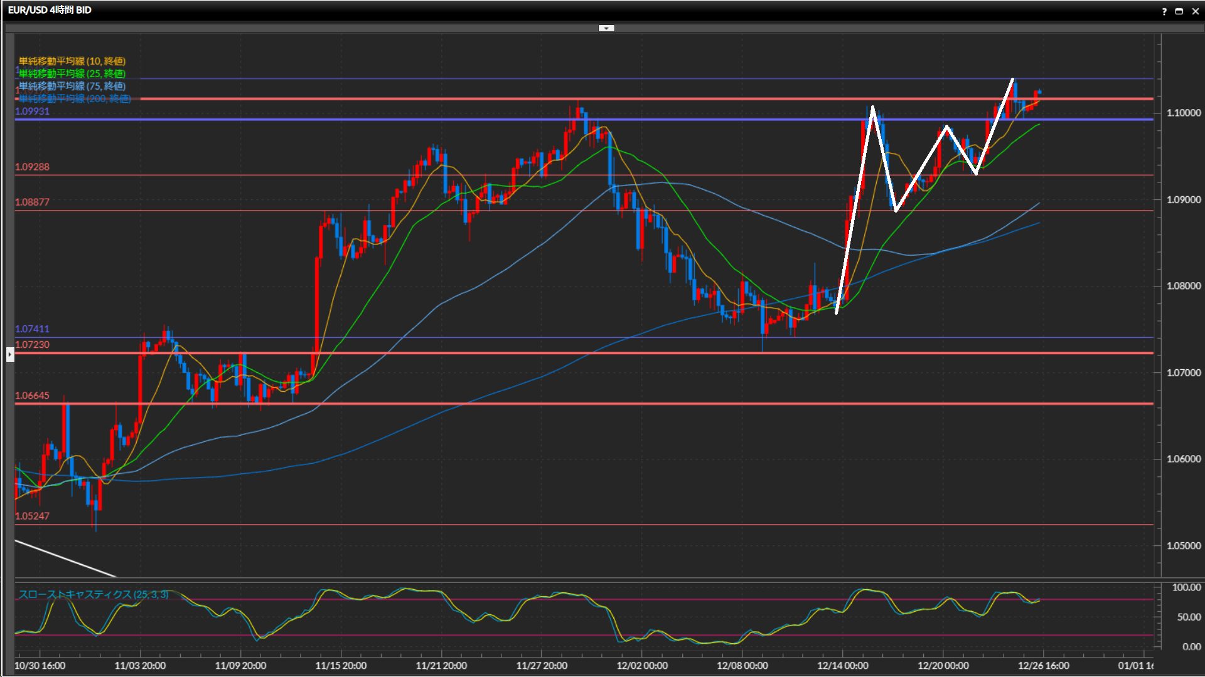Select the 1.05247 support line label
Viewport: 1205px width, 677px height.
click(x=32, y=516)
